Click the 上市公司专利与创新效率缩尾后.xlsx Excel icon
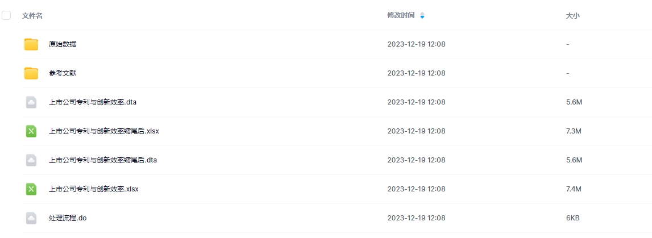The height and width of the screenshot is (238, 652). [31, 131]
